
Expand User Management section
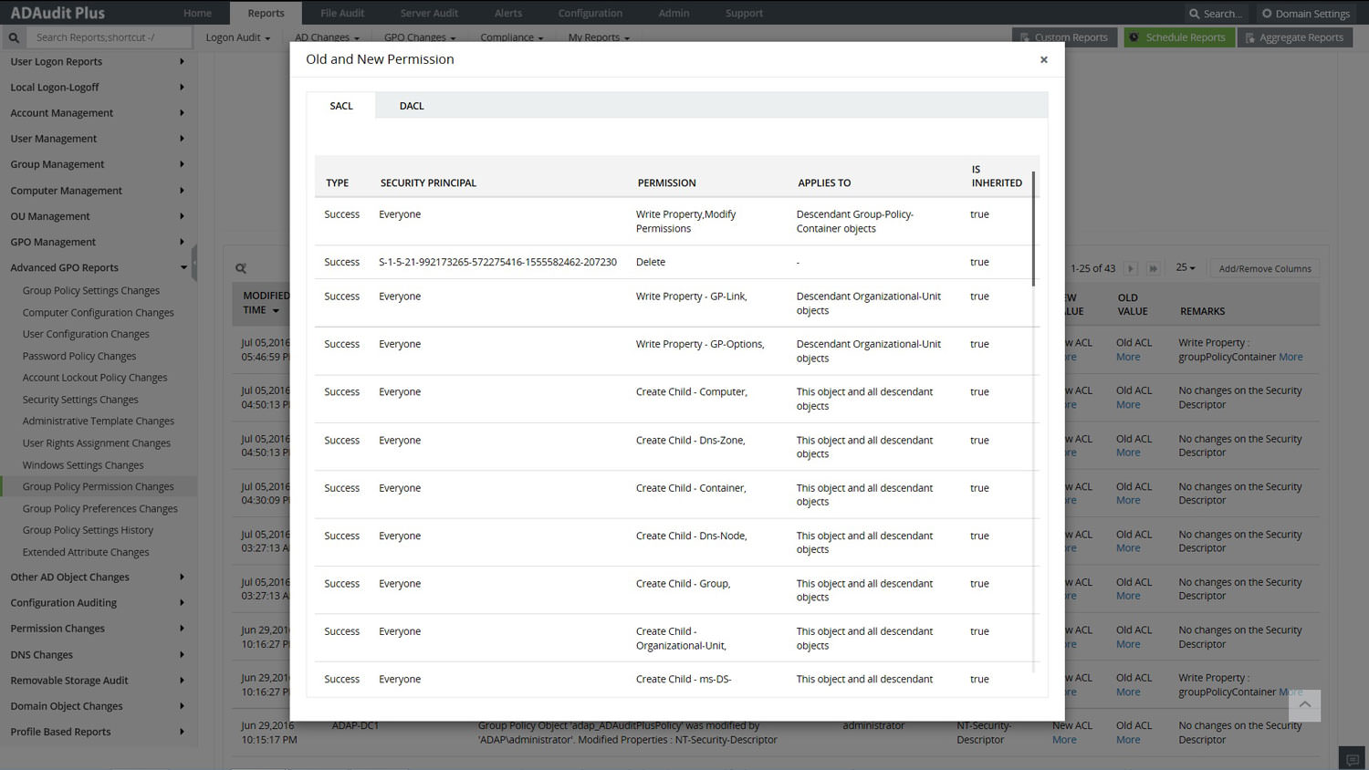(98, 139)
